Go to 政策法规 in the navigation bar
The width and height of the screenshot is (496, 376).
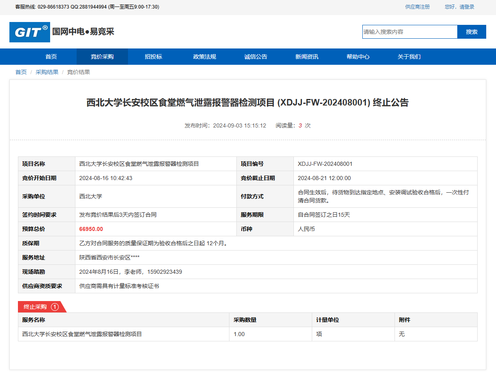[205, 57]
